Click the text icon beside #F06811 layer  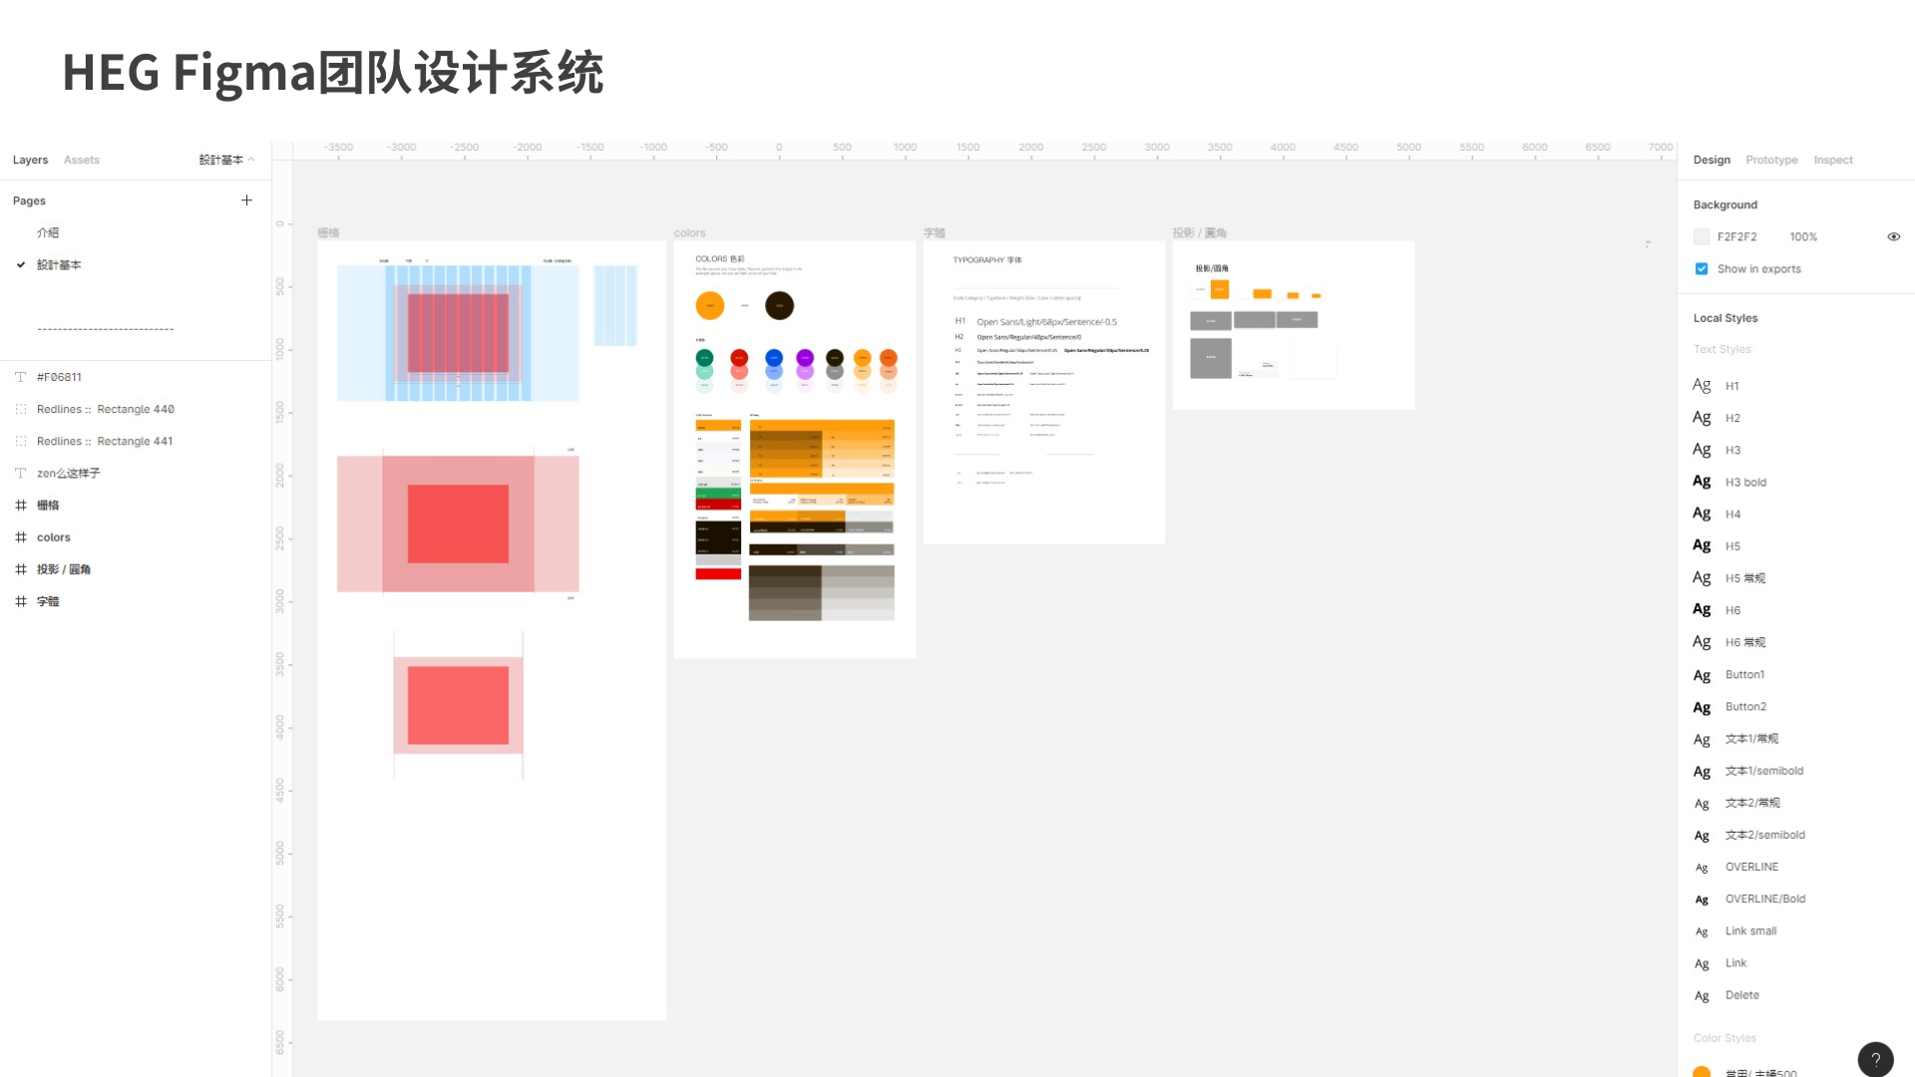pos(21,377)
